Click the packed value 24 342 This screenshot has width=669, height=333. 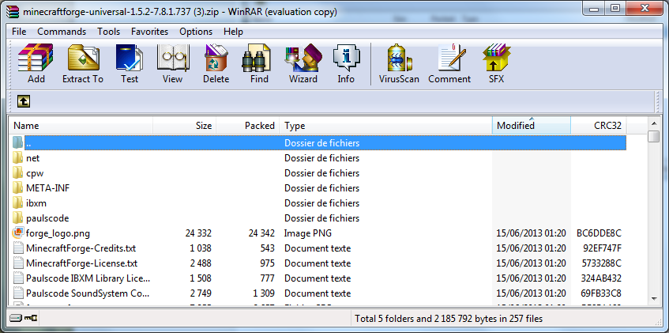(x=261, y=233)
